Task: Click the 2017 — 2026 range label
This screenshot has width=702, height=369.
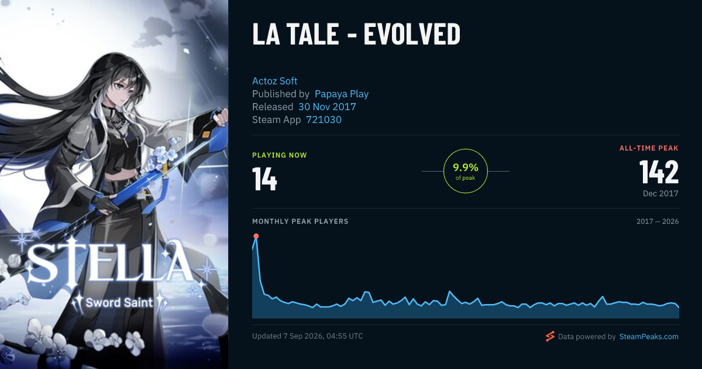Action: pyautogui.click(x=658, y=221)
